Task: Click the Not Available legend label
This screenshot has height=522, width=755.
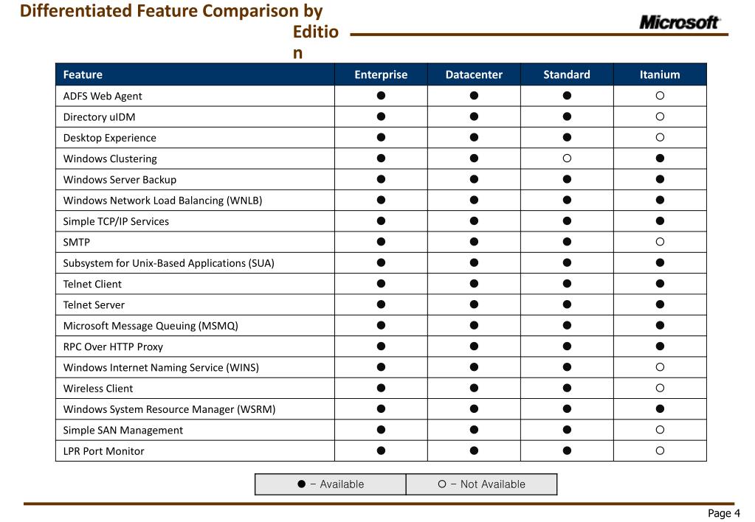Action: (x=492, y=484)
